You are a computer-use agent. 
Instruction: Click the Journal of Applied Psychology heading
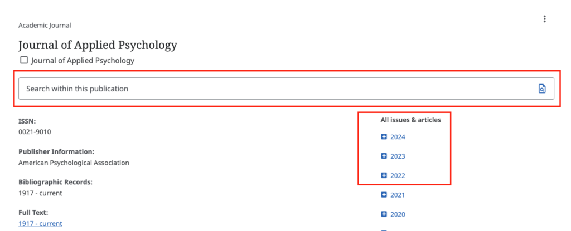tap(98, 45)
